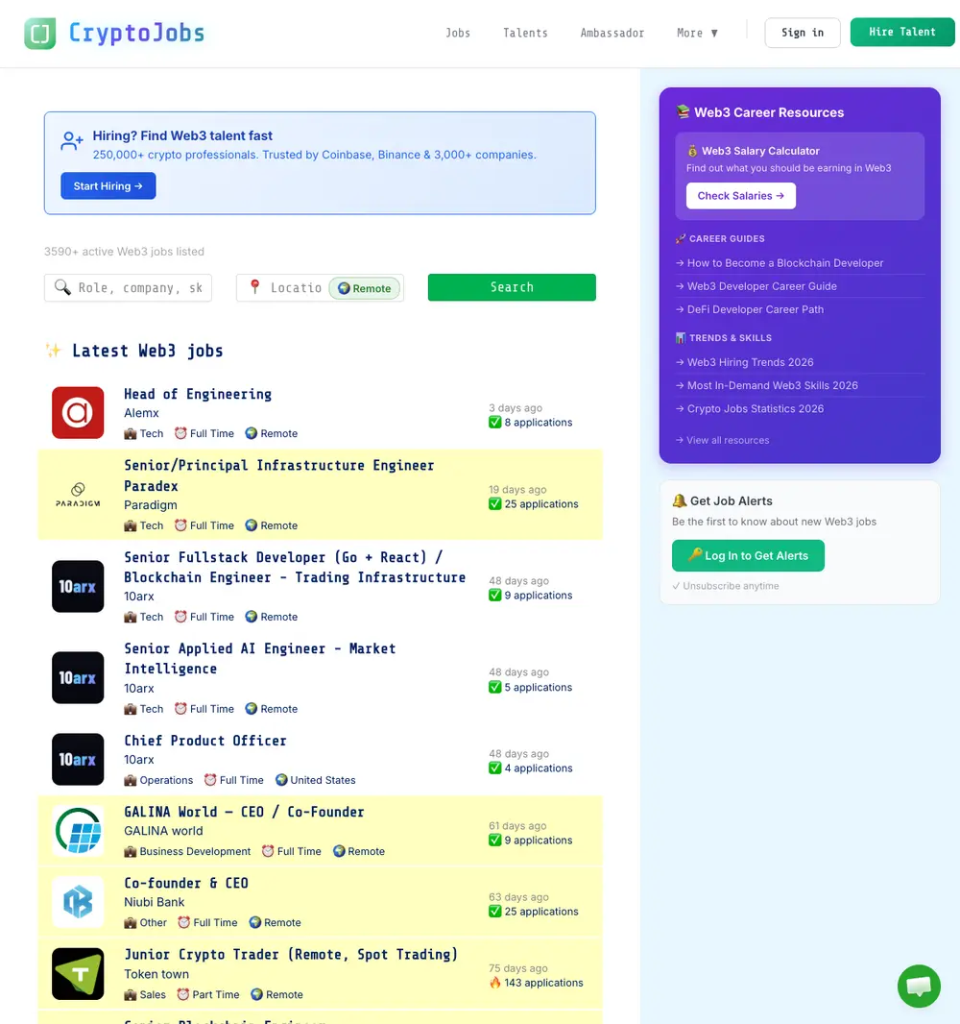Open the Paradigm company logo
Viewport: 960px width, 1024px height.
(78, 495)
